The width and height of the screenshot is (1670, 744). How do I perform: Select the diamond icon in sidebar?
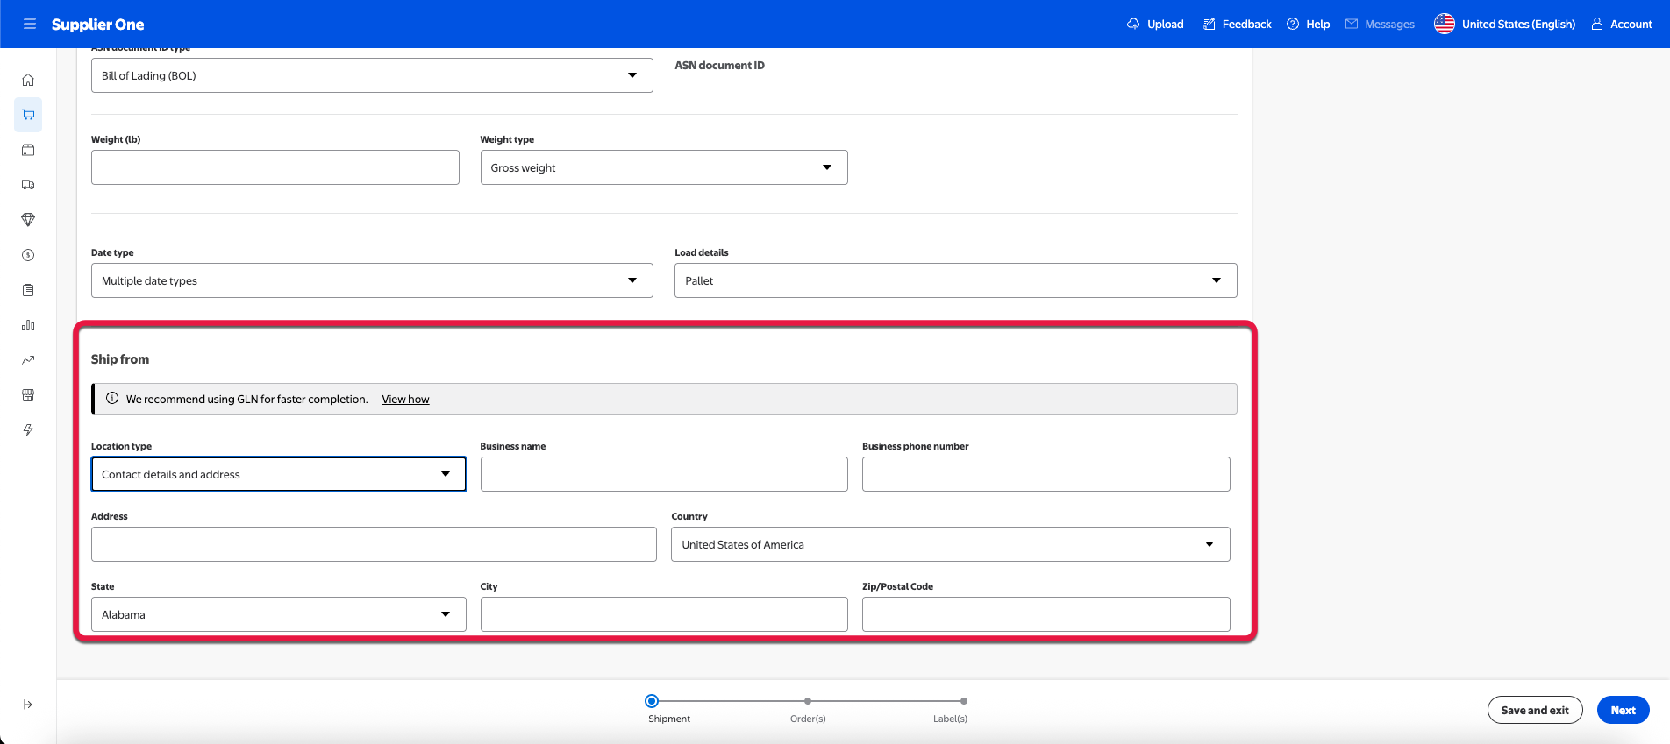point(28,220)
